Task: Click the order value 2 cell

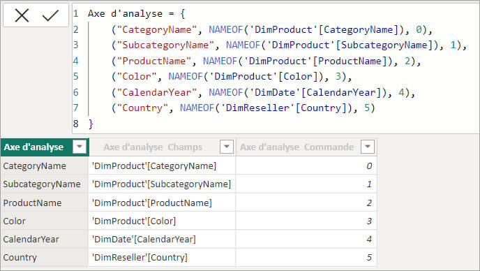Action: pyautogui.click(x=306, y=203)
